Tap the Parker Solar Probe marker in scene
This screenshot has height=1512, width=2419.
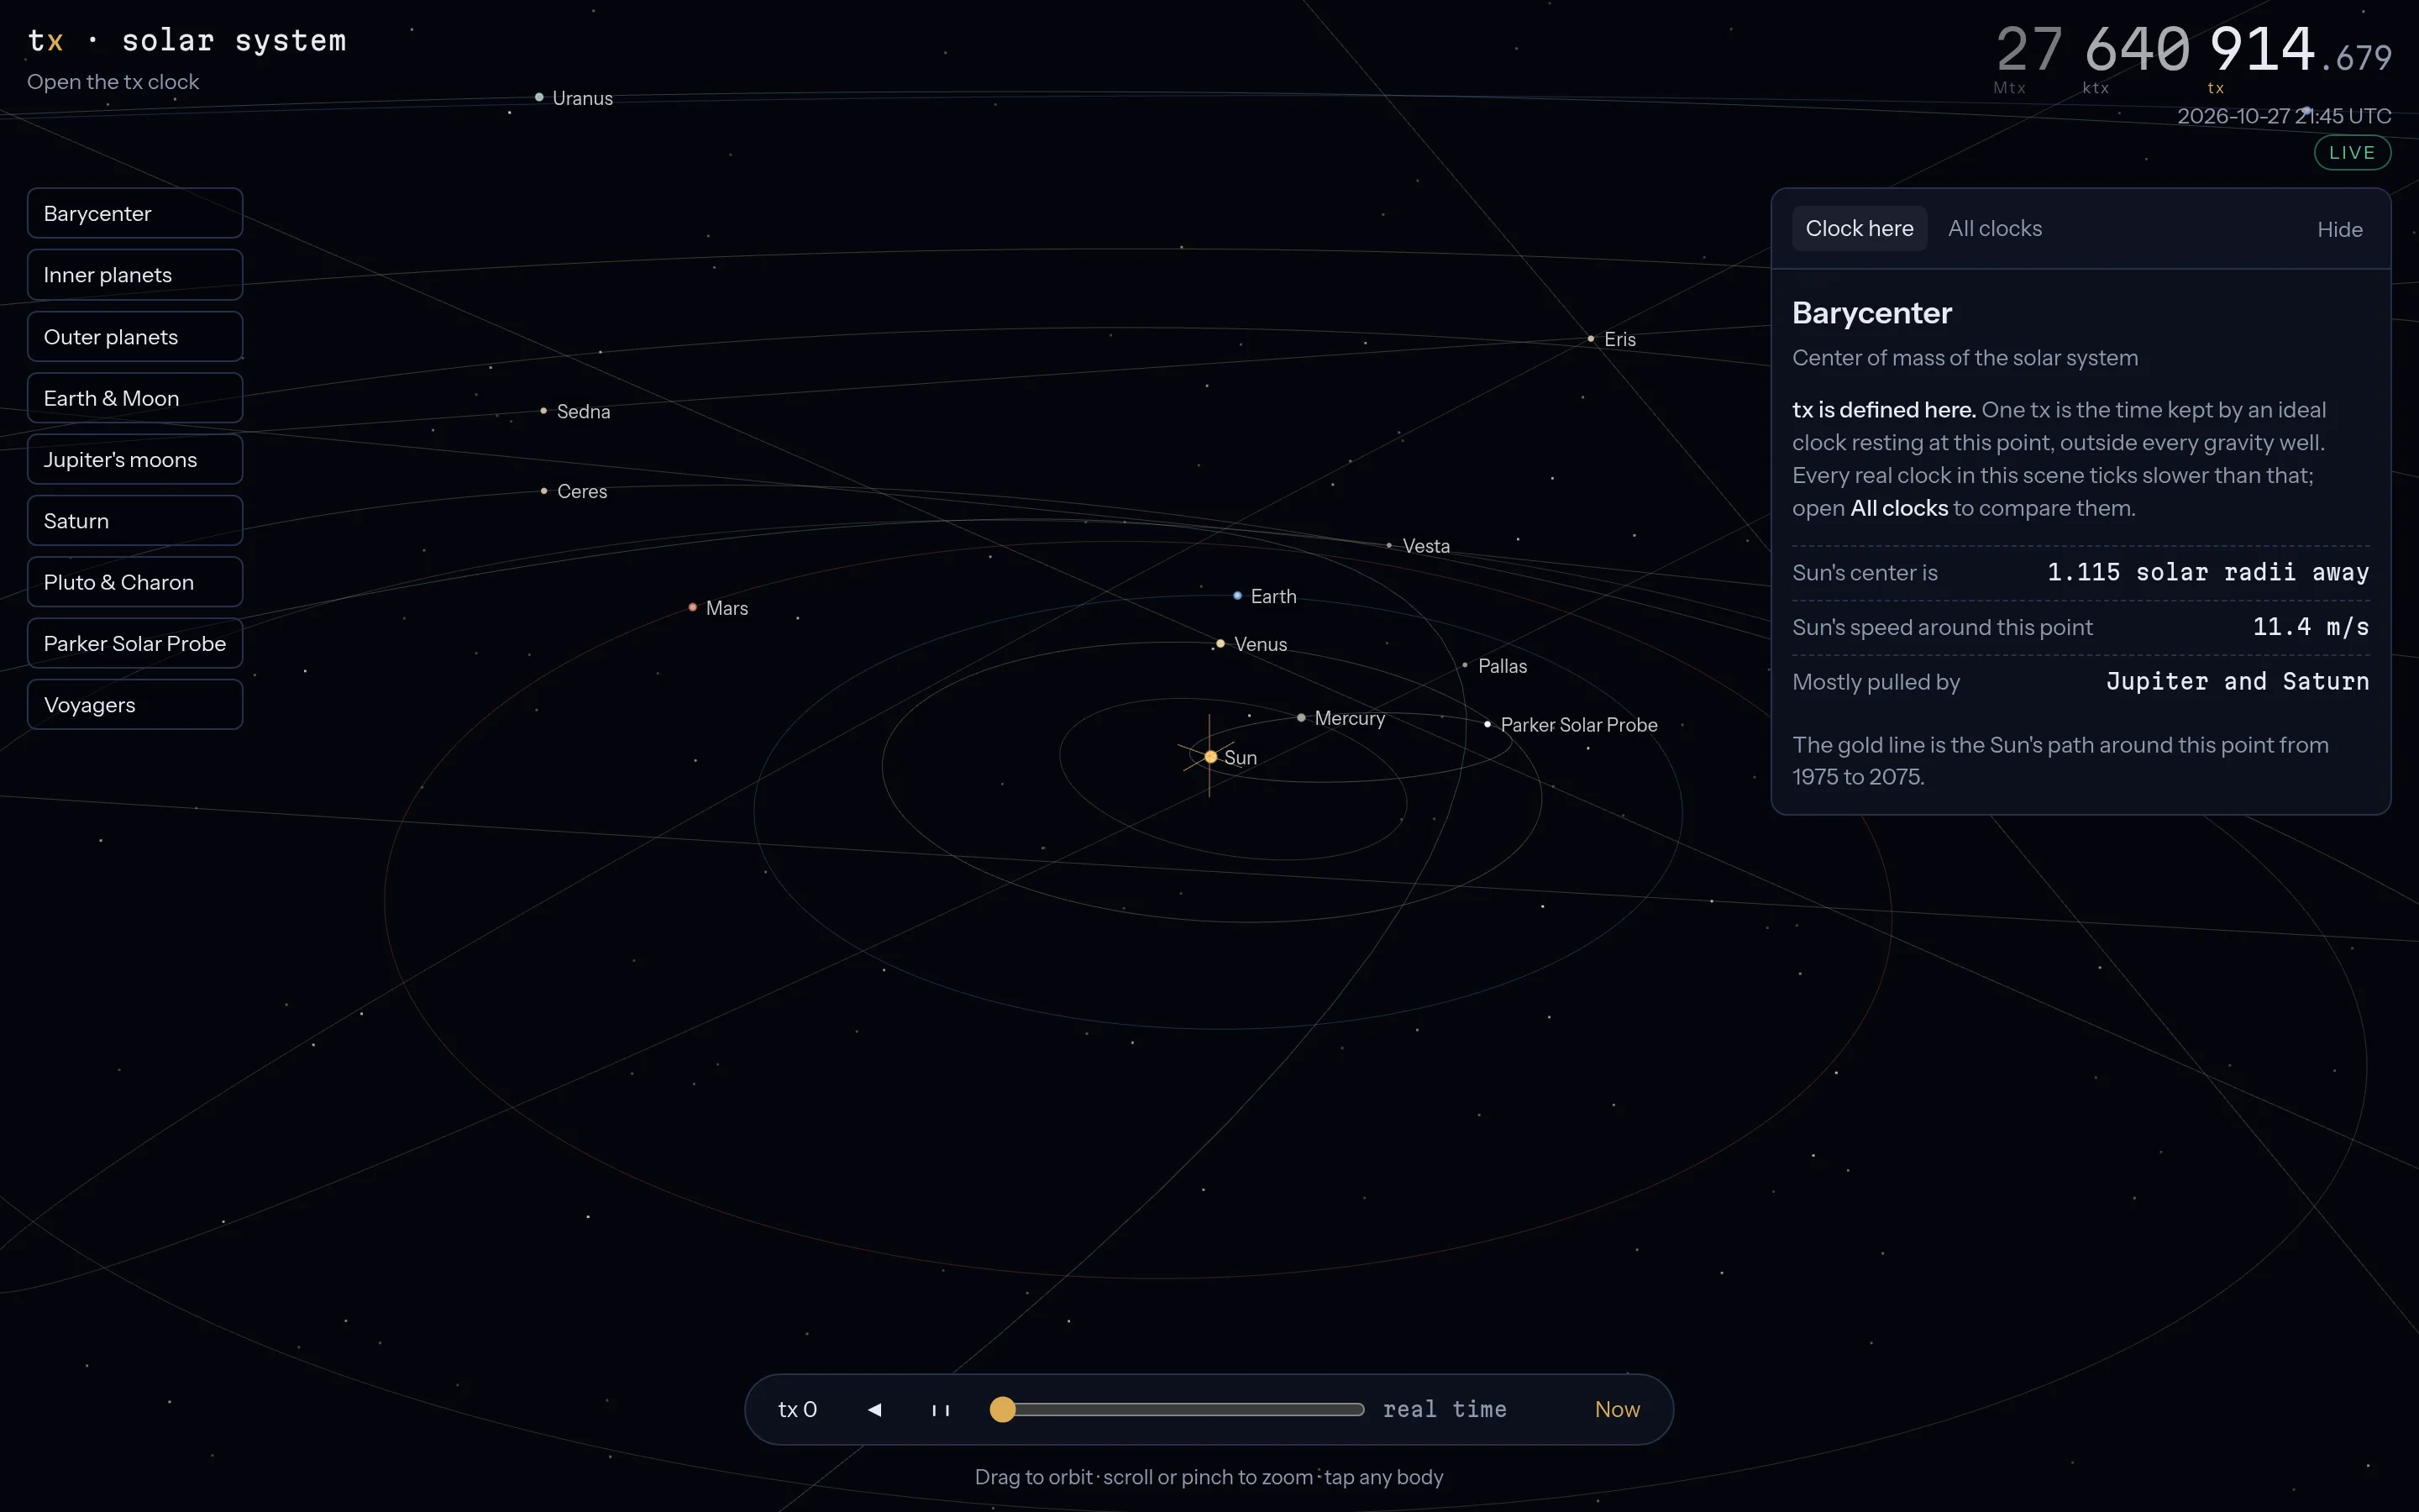tap(1488, 724)
